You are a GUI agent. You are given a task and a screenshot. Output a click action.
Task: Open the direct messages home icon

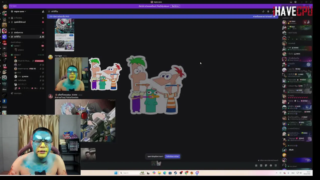(x=5, y=6)
